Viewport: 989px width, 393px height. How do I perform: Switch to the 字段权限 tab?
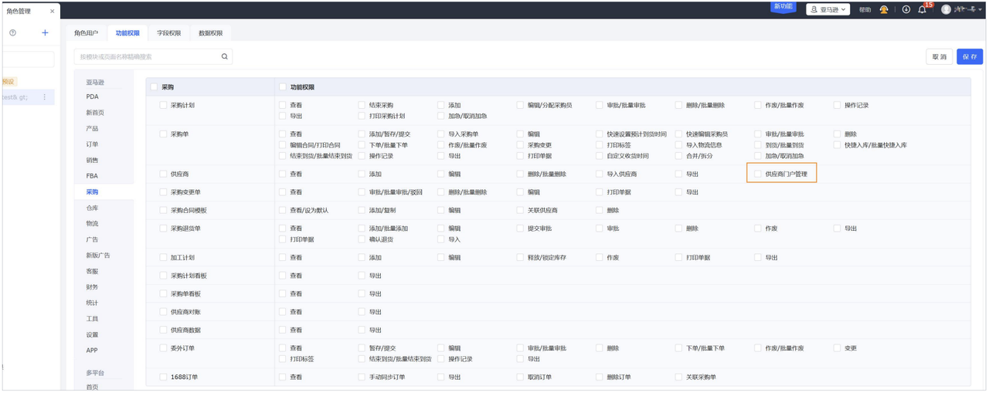[169, 33]
